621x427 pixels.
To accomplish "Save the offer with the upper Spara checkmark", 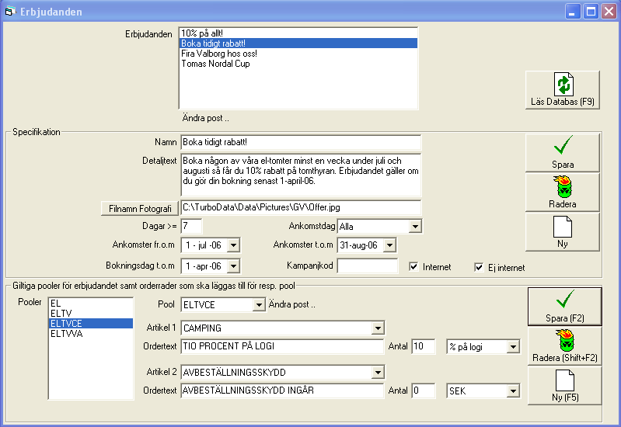I will (x=563, y=152).
